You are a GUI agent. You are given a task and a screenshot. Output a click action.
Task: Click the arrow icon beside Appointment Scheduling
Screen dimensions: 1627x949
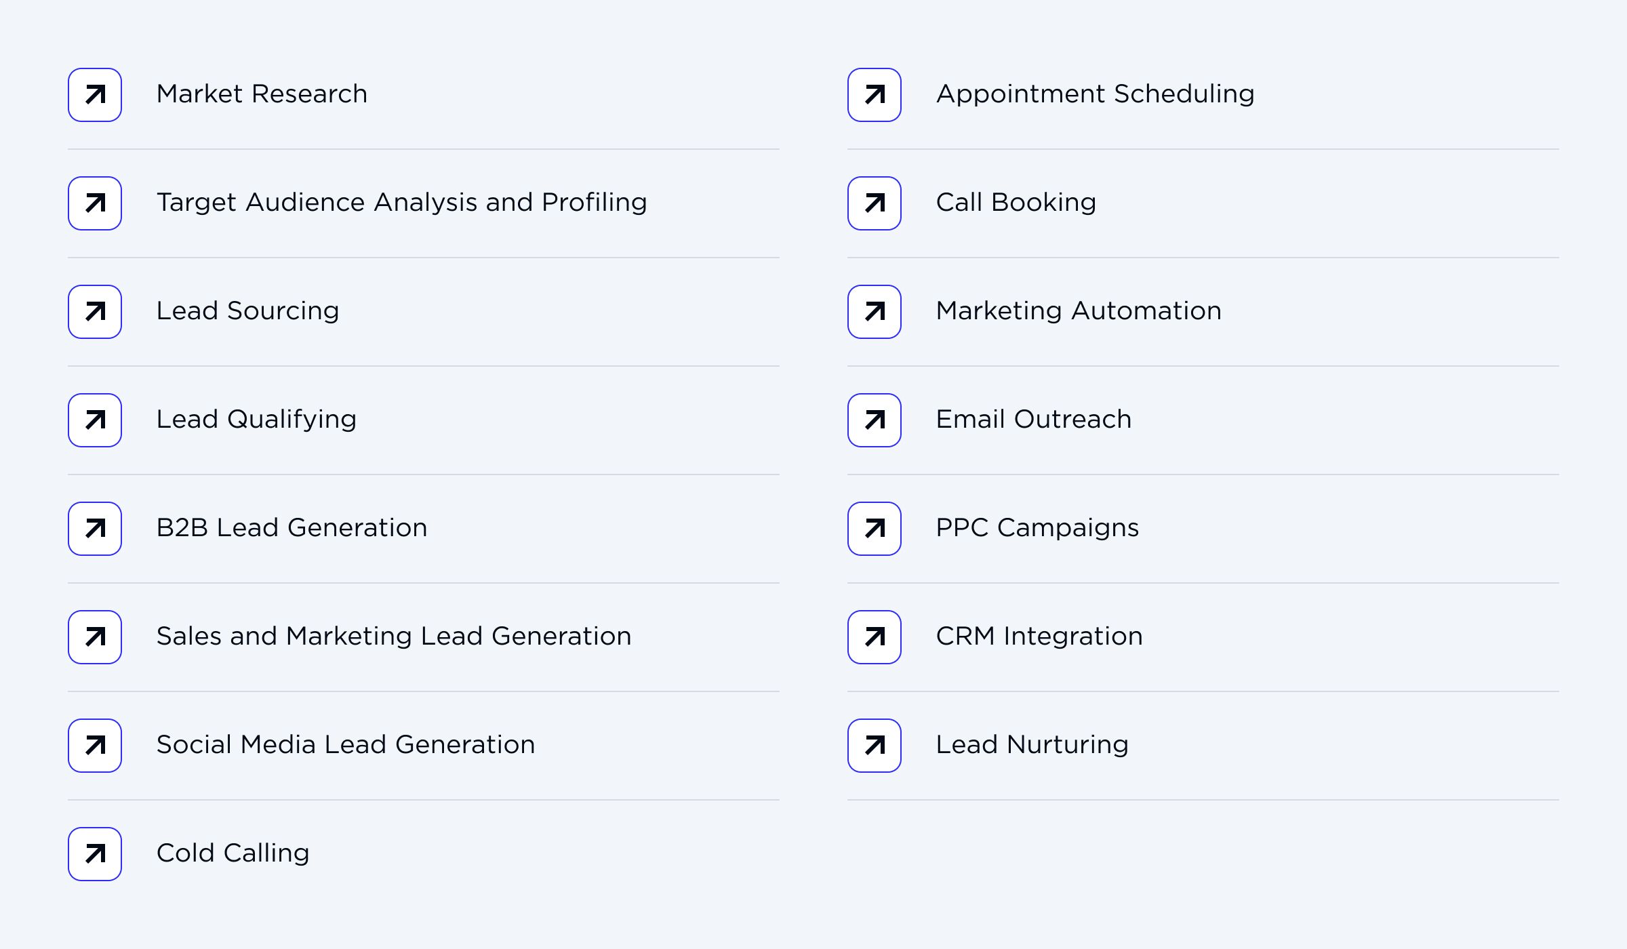pos(873,96)
